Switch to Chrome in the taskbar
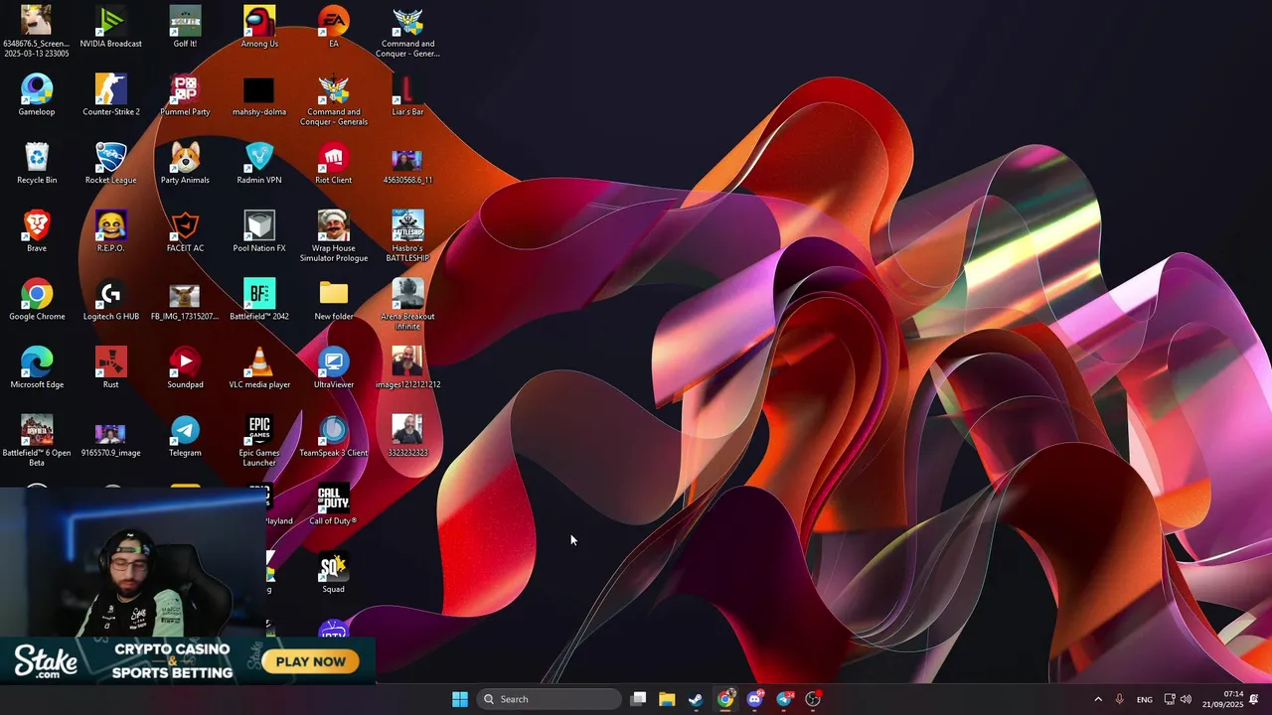This screenshot has width=1272, height=715. pyautogui.click(x=725, y=699)
